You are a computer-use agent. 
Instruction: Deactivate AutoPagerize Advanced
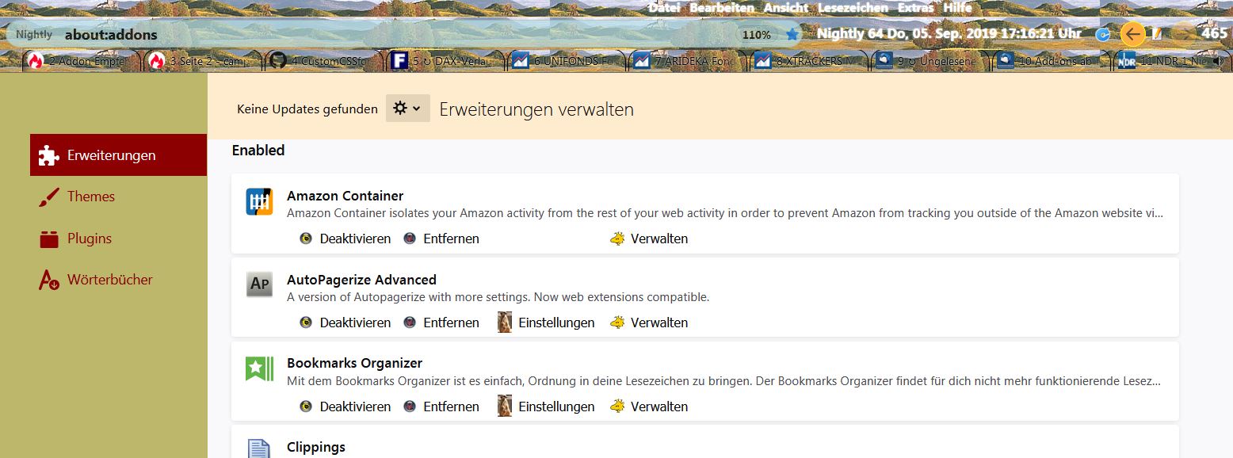[345, 323]
